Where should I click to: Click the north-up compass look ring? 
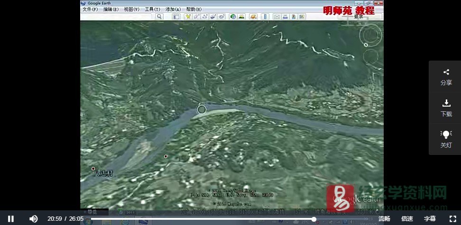(x=370, y=35)
